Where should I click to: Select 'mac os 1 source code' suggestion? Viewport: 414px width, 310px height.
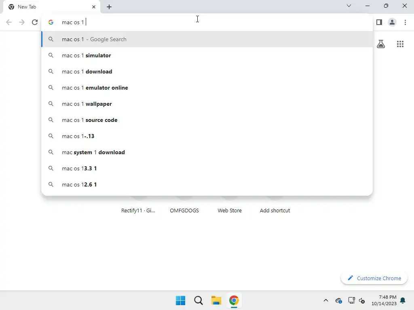(207, 120)
